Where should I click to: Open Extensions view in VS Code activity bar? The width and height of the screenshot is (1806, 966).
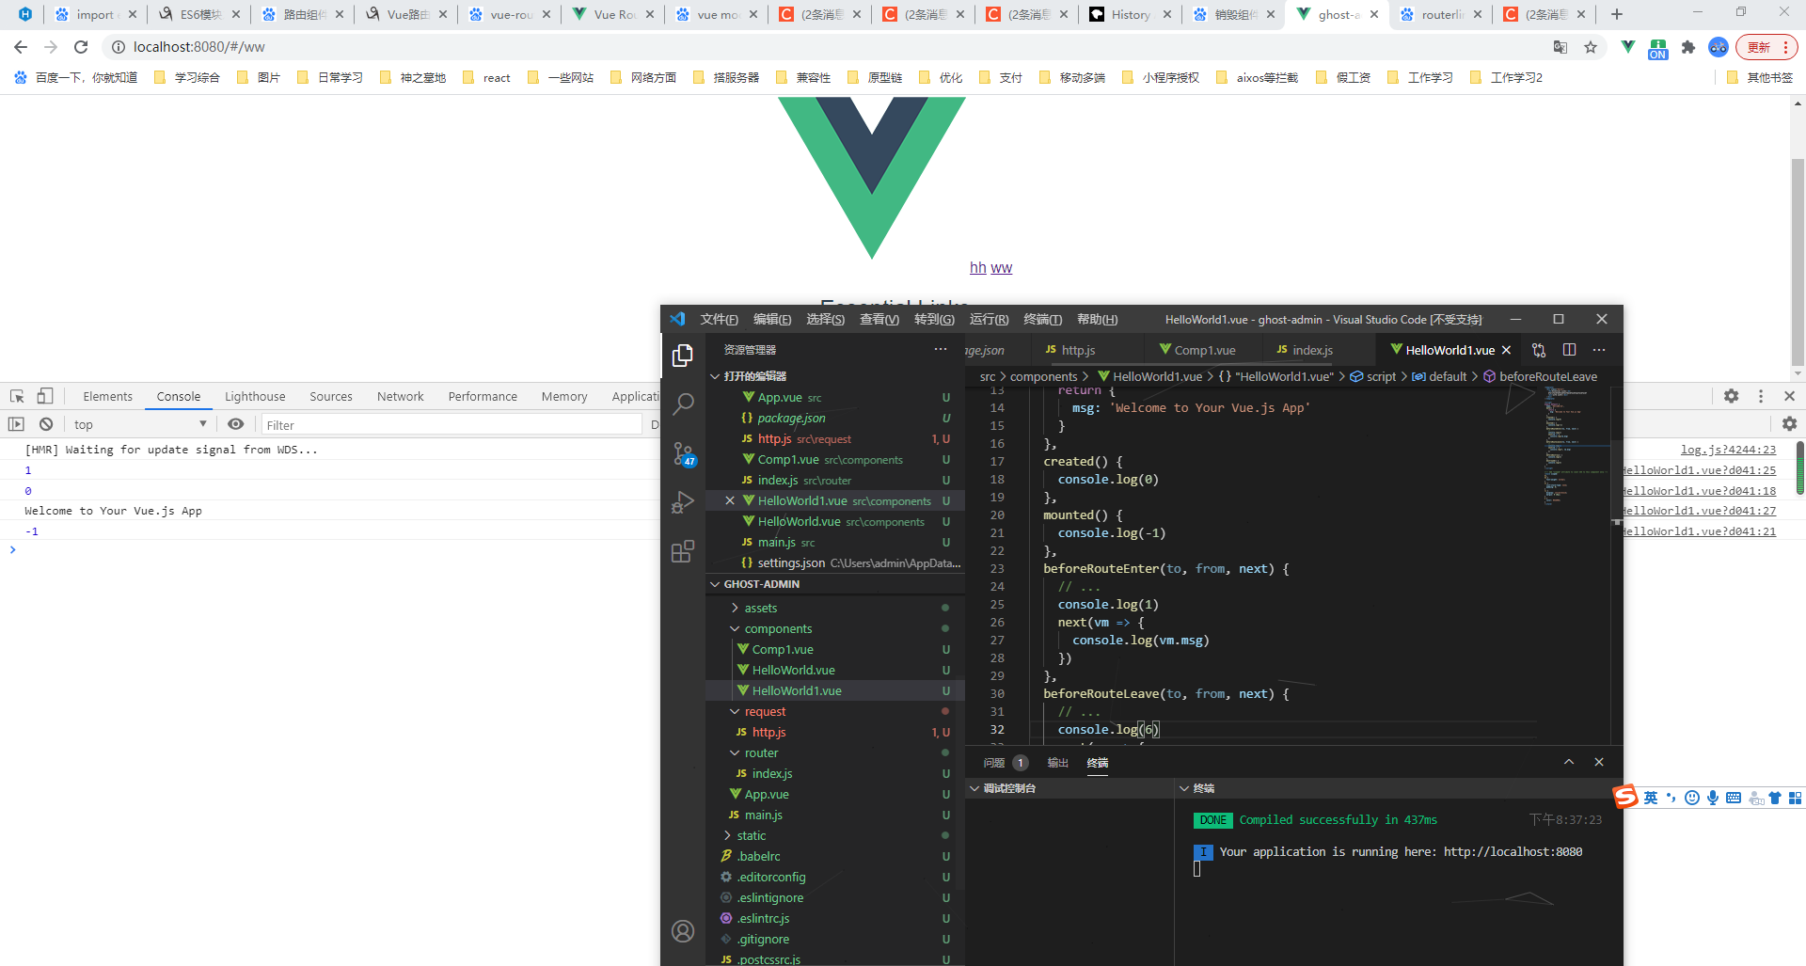[683, 551]
